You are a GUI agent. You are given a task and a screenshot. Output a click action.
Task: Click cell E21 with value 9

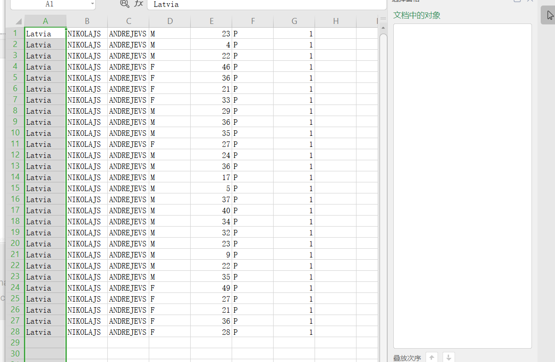(x=211, y=255)
